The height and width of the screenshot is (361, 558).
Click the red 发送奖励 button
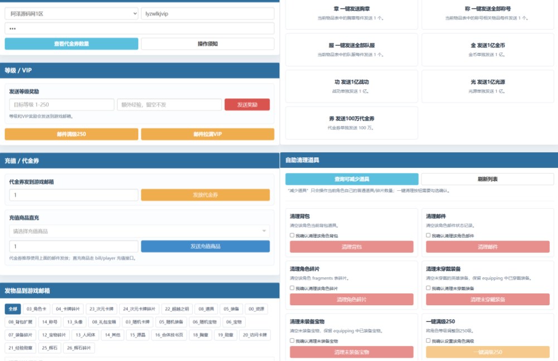point(247,105)
